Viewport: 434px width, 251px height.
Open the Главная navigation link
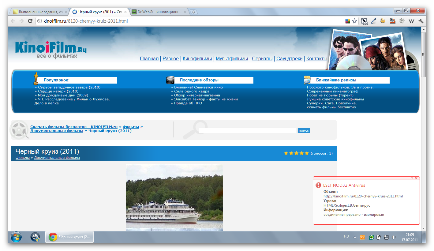click(149, 59)
